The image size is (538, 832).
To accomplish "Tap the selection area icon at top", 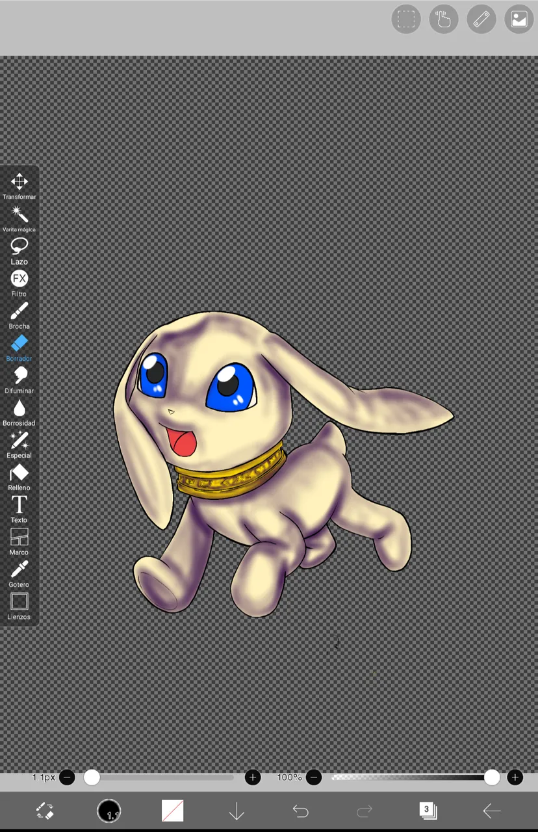I will (406, 19).
